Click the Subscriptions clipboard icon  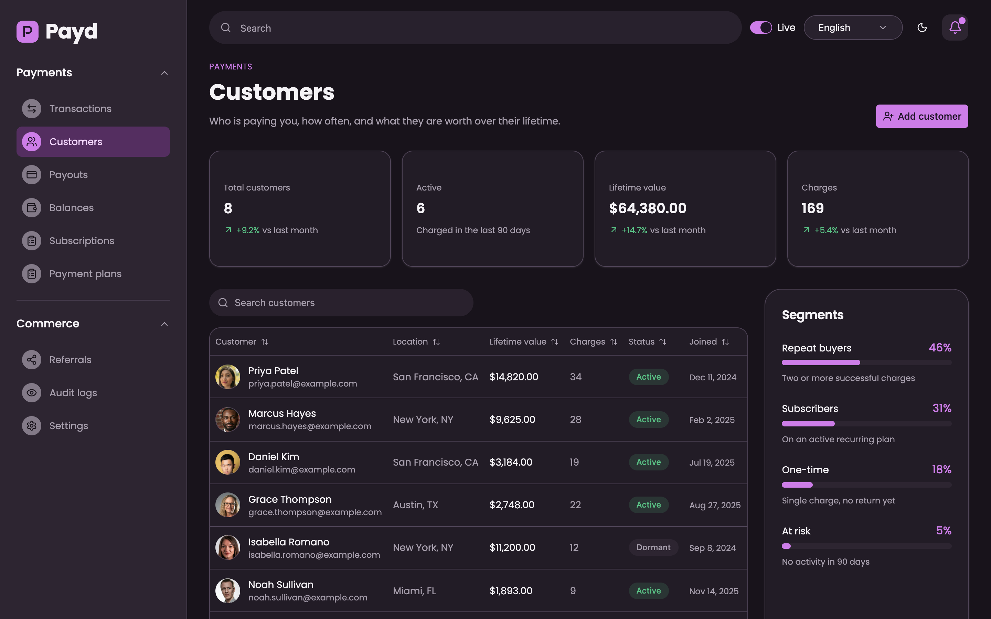pos(32,241)
